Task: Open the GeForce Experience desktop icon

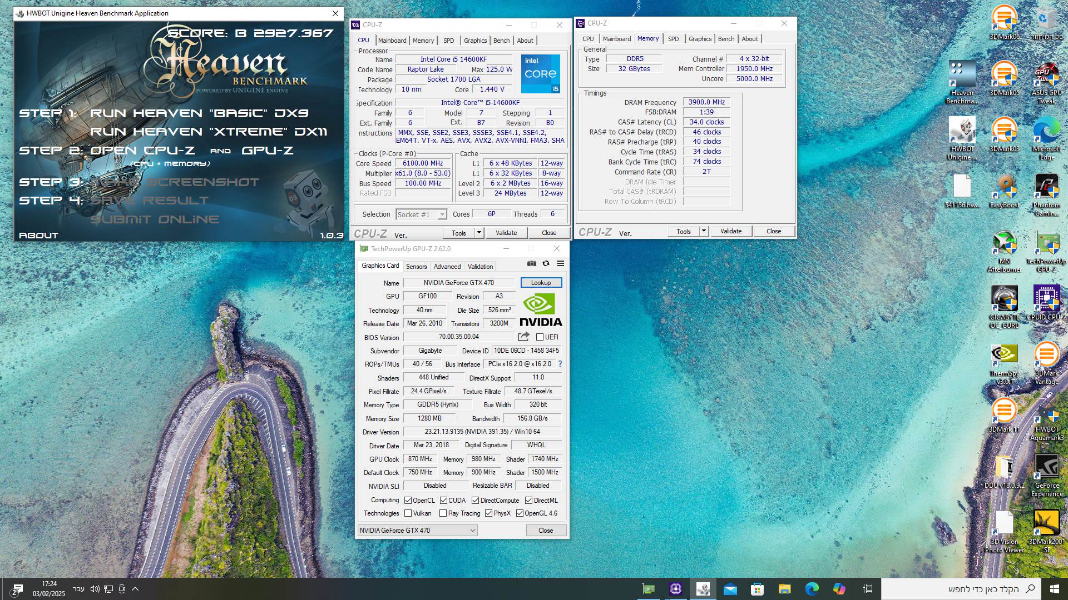Action: (1046, 476)
